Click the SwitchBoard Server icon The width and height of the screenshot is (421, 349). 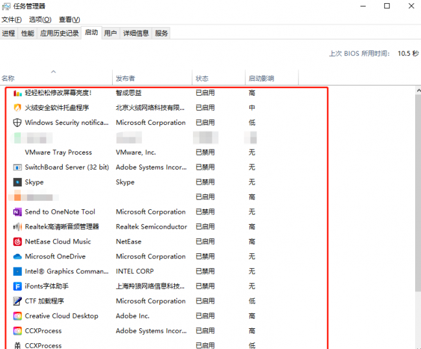click(17, 168)
